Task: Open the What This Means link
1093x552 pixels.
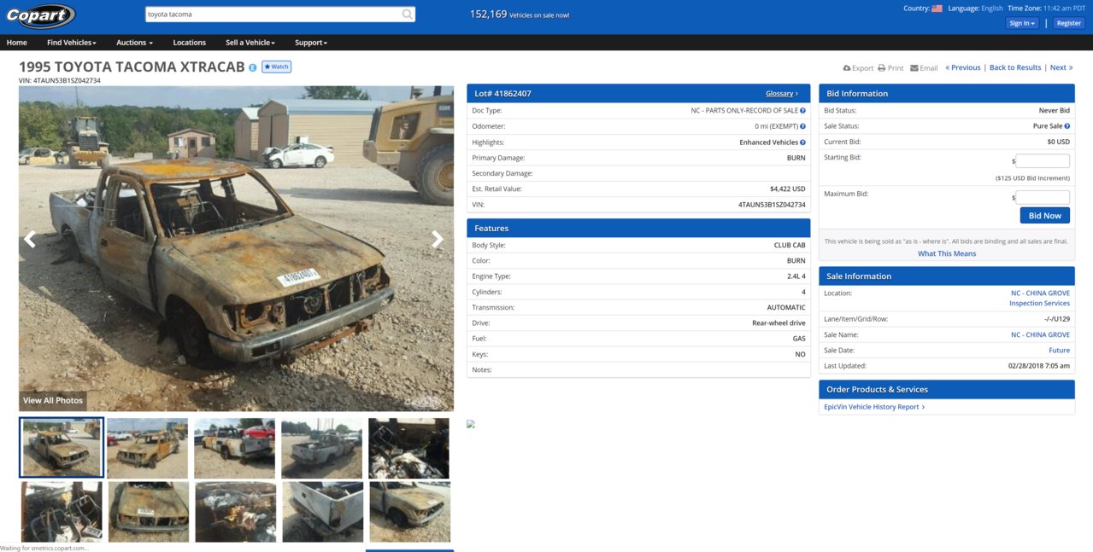Action: [947, 253]
